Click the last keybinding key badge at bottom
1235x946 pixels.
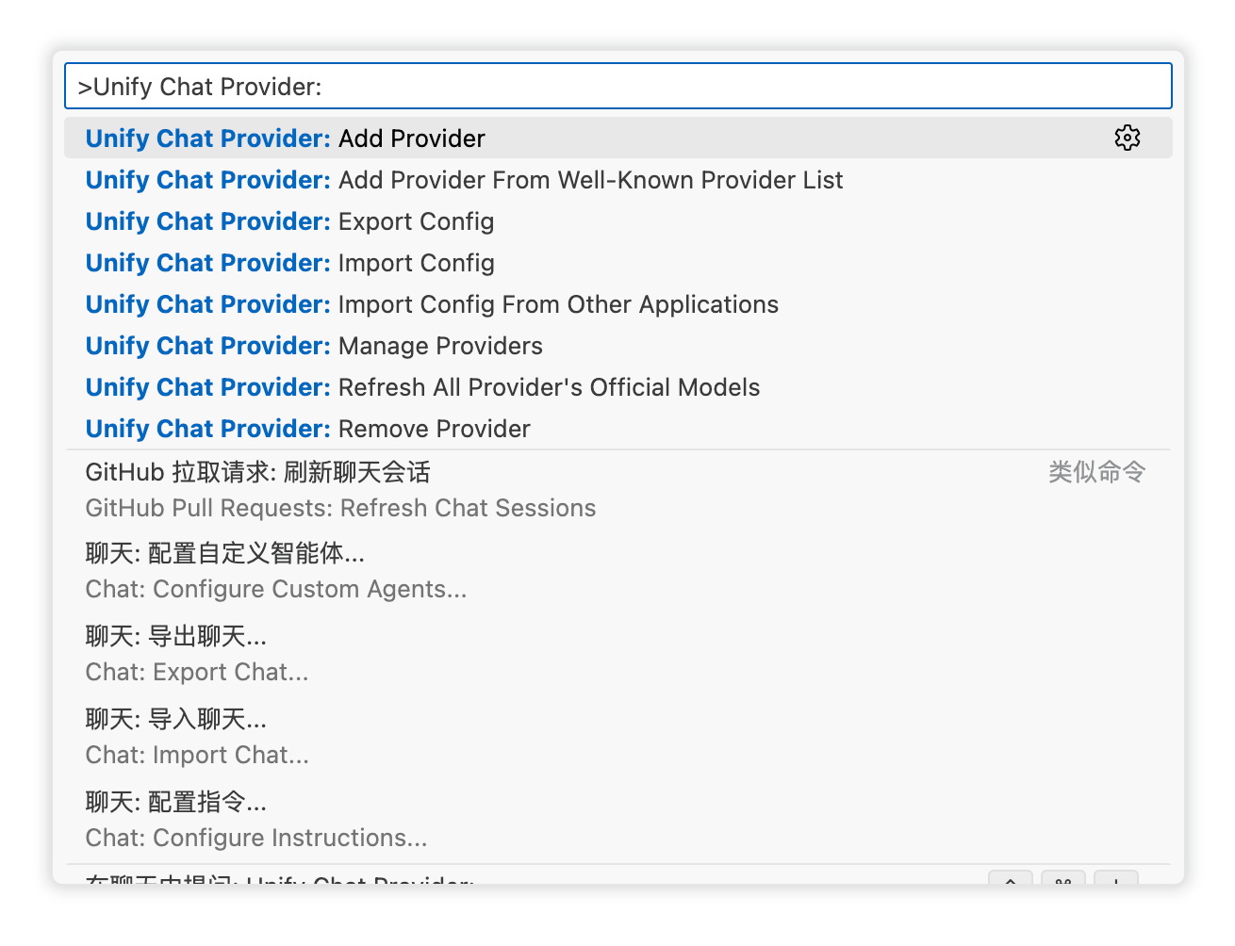point(1116,878)
